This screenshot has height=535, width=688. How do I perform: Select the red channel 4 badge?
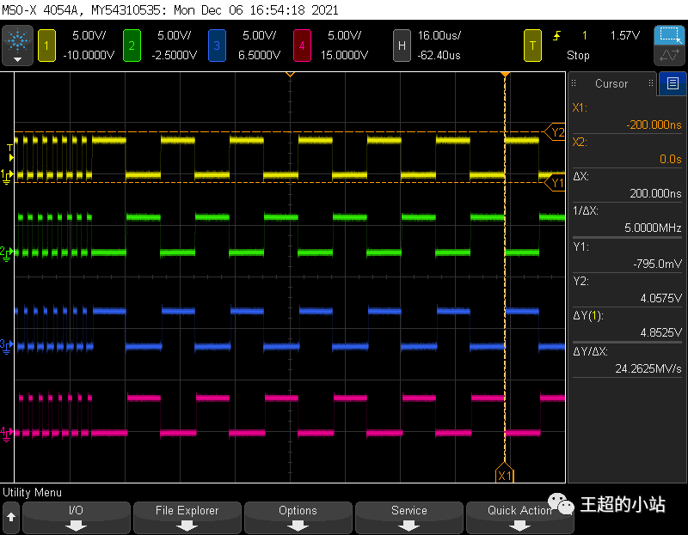point(302,46)
